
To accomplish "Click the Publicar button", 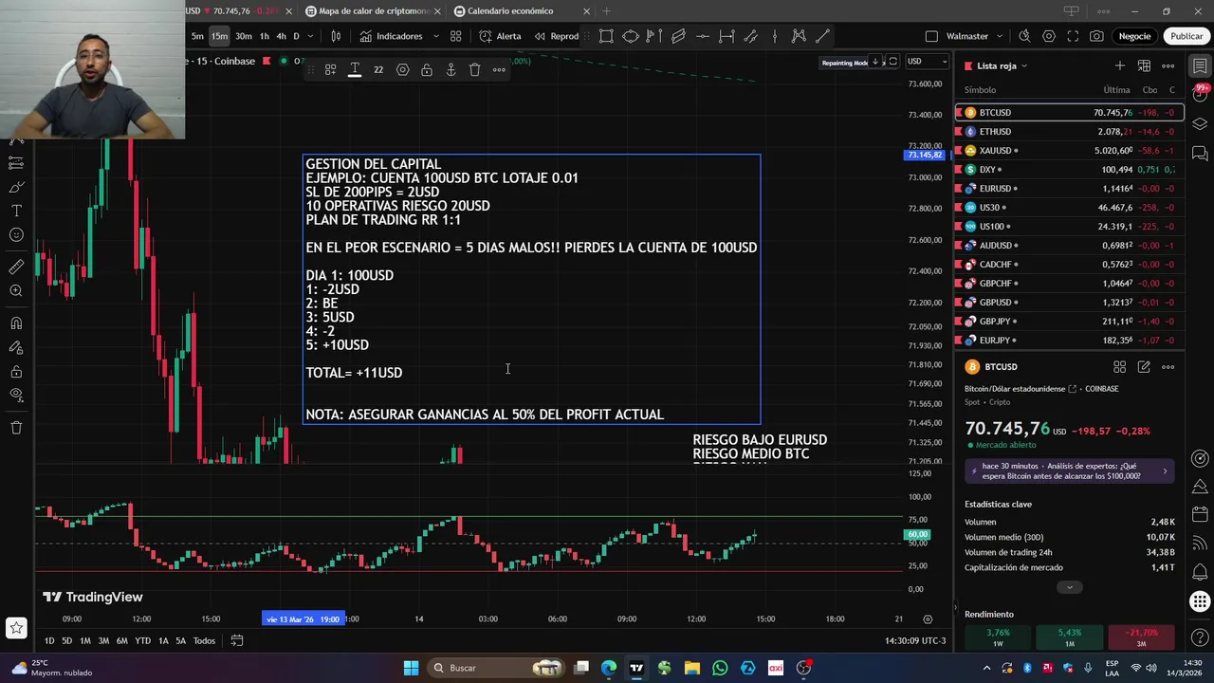I will coord(1186,36).
